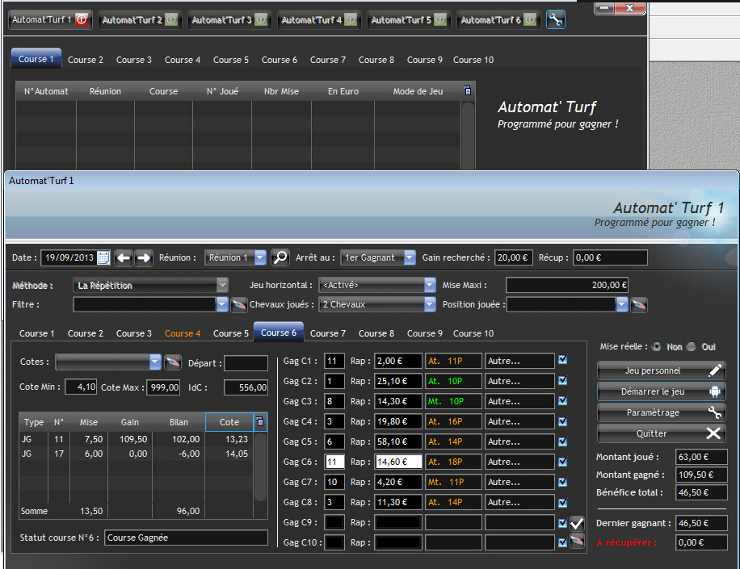Click the trash icon in the Cote column header
This screenshot has height=569, width=740.
[x=259, y=421]
